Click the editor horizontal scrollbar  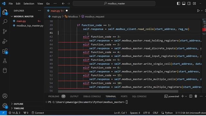click(118, 92)
